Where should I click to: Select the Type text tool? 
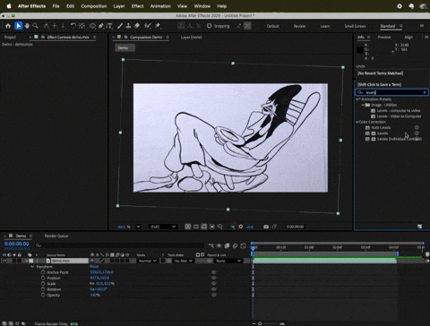(109, 26)
